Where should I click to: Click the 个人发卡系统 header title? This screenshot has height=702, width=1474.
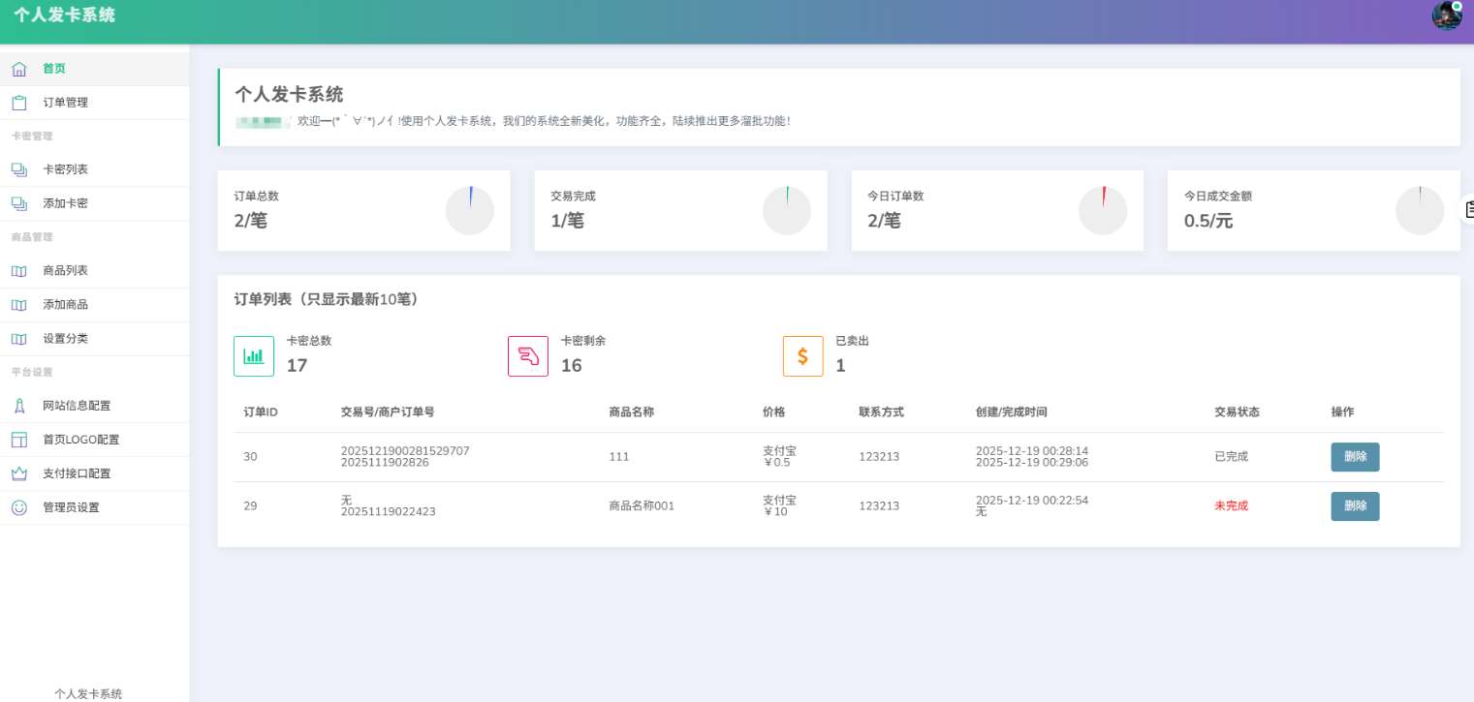pos(64,15)
